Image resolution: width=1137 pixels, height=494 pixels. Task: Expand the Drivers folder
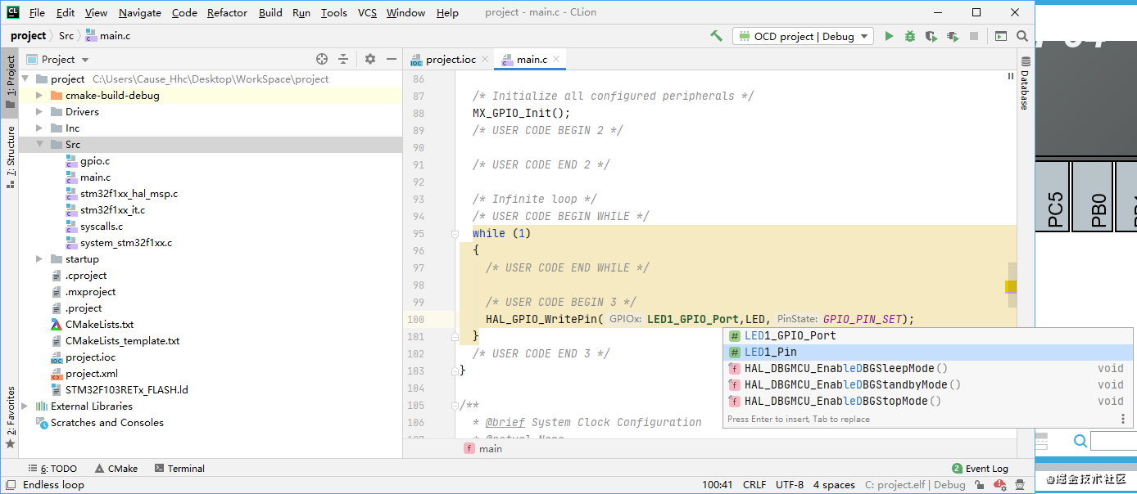[39, 111]
